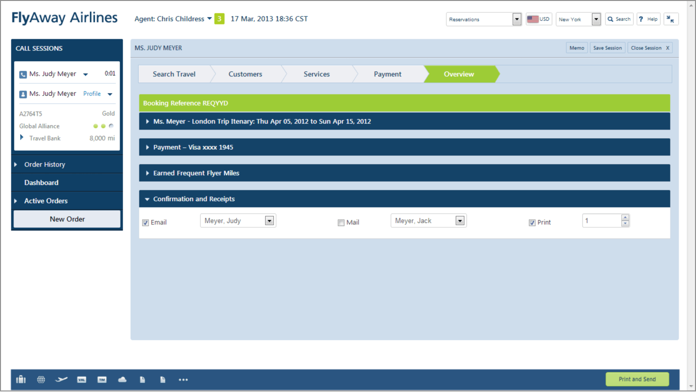Disable the Print confirmation checkbox

click(x=532, y=222)
